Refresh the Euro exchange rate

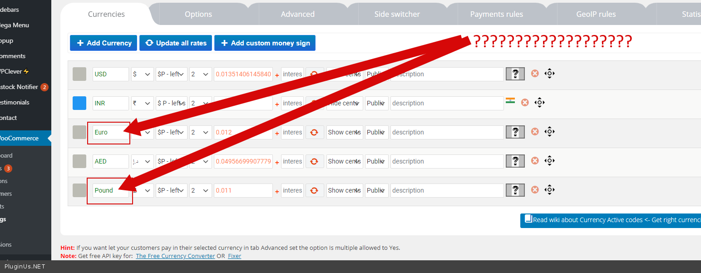click(314, 132)
